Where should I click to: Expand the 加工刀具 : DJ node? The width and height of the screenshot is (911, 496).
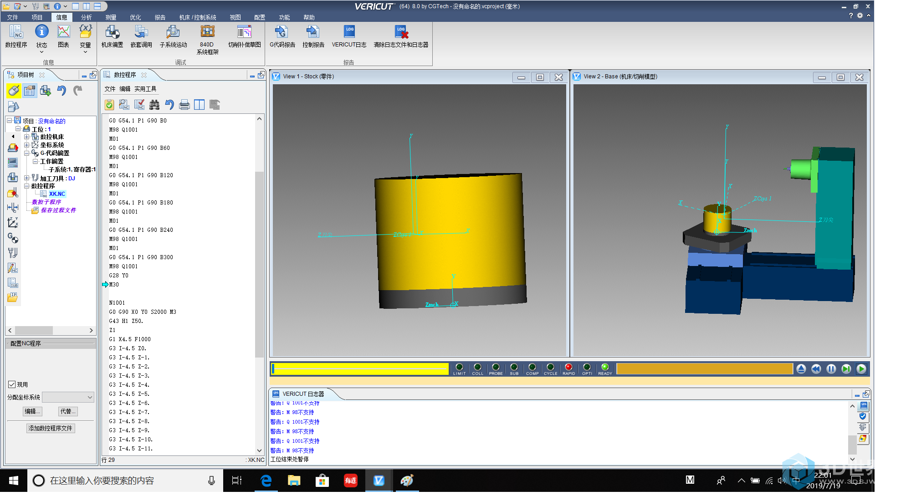pos(26,178)
